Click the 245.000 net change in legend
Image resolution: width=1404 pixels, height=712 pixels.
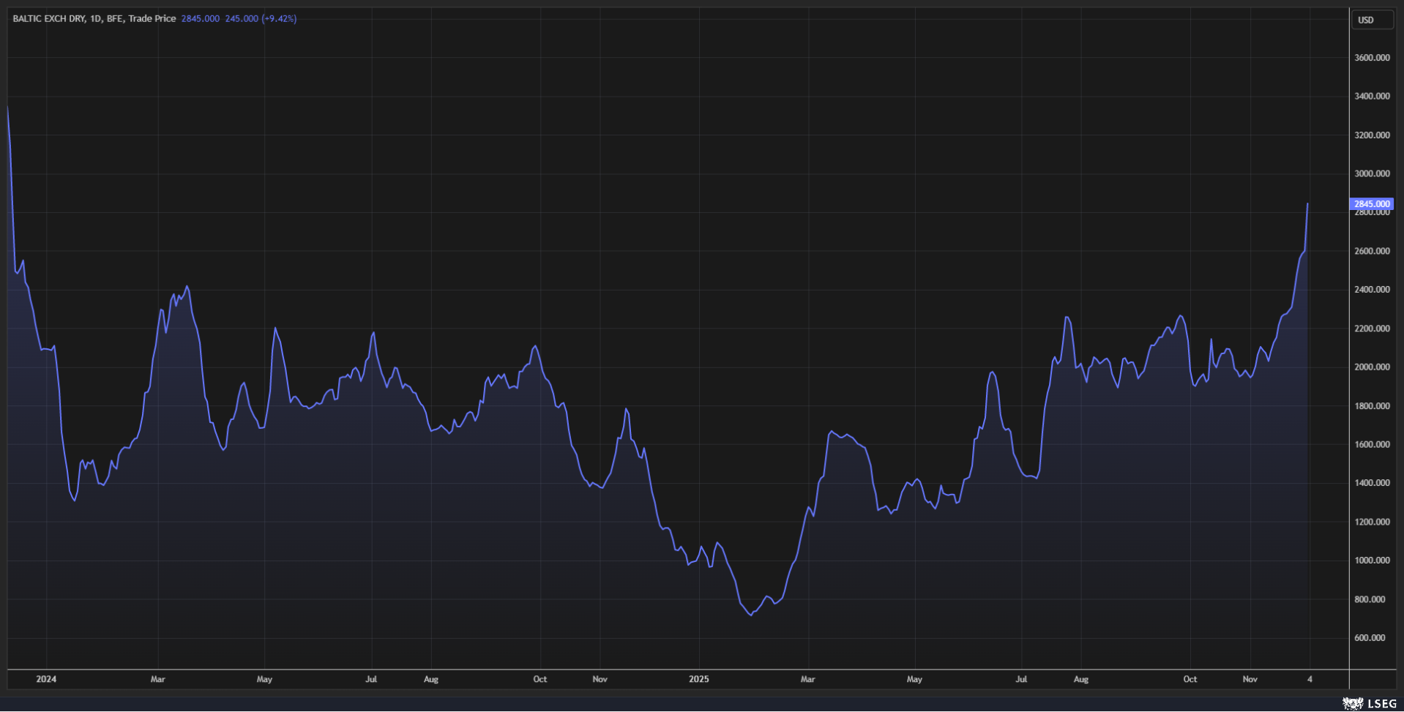pos(242,18)
